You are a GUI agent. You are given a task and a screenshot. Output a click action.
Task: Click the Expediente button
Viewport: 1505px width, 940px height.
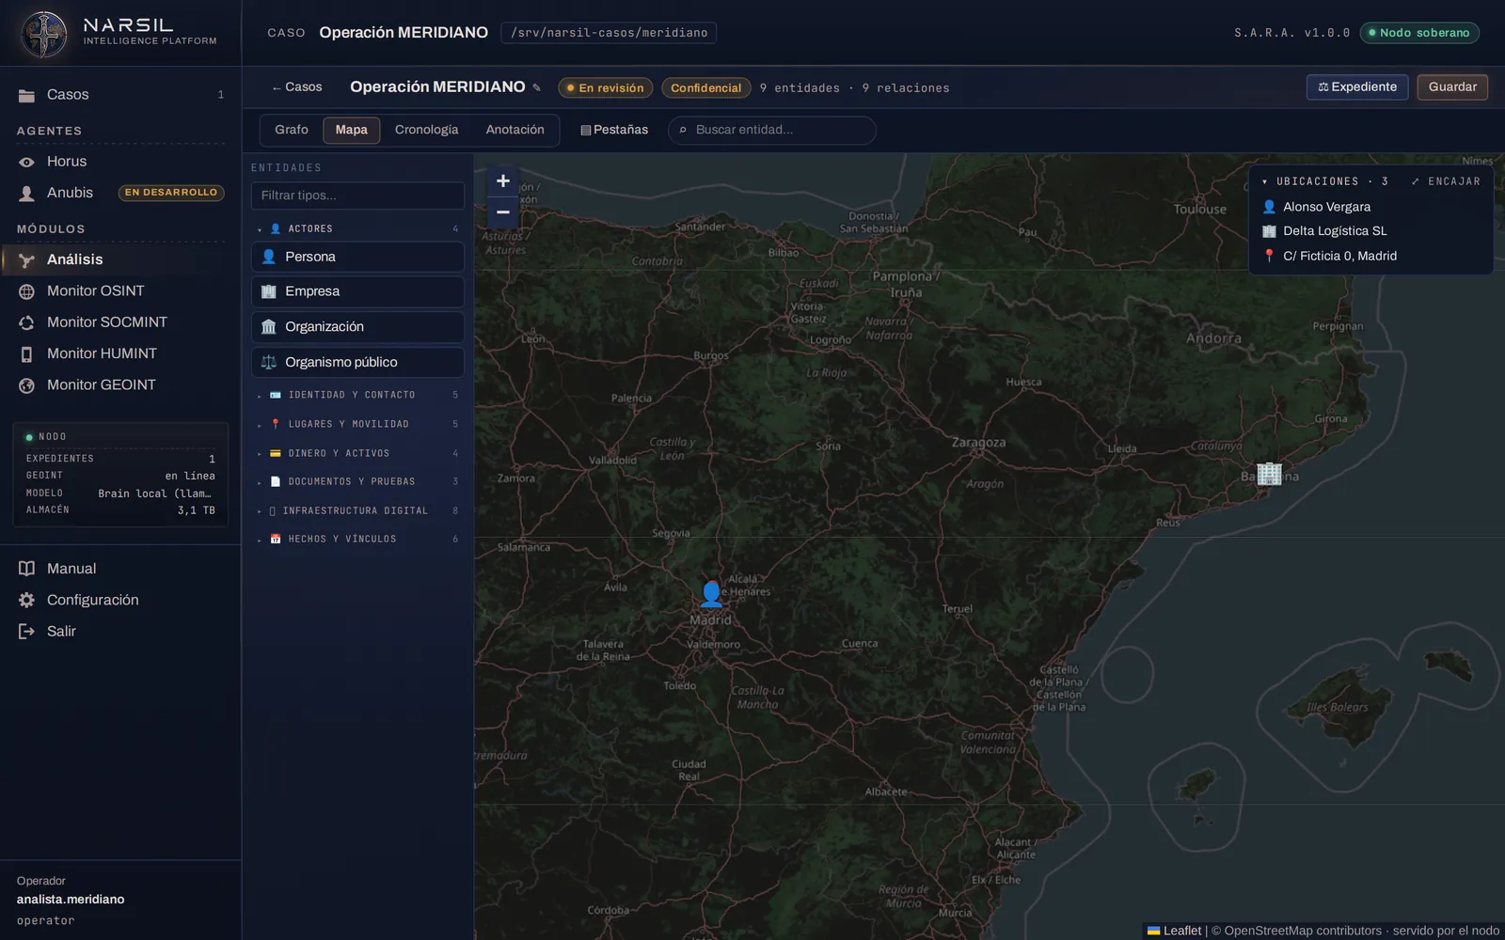point(1357,86)
